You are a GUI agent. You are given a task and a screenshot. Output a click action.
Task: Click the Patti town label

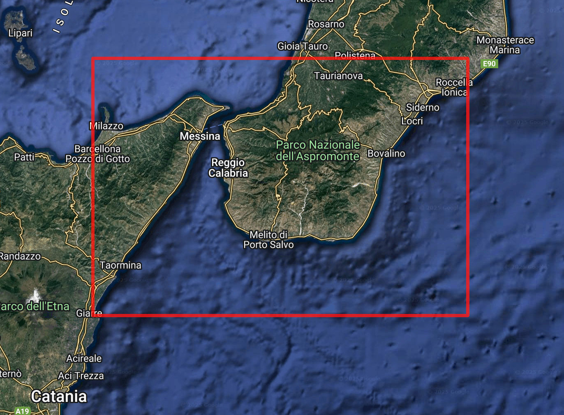point(24,157)
